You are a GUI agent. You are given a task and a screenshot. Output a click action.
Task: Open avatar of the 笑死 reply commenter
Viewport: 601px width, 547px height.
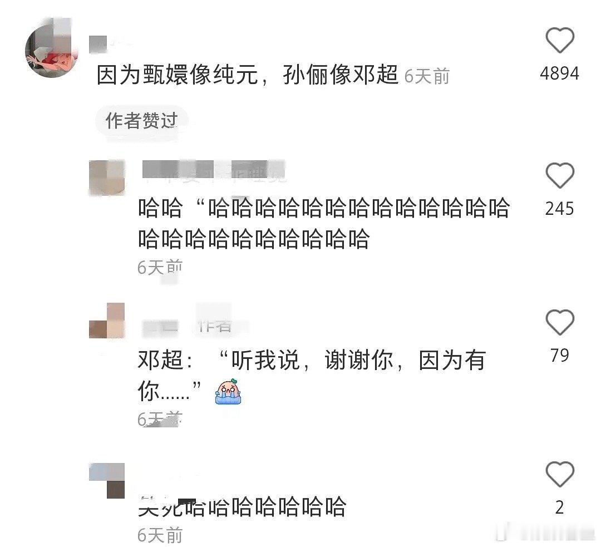click(x=107, y=481)
